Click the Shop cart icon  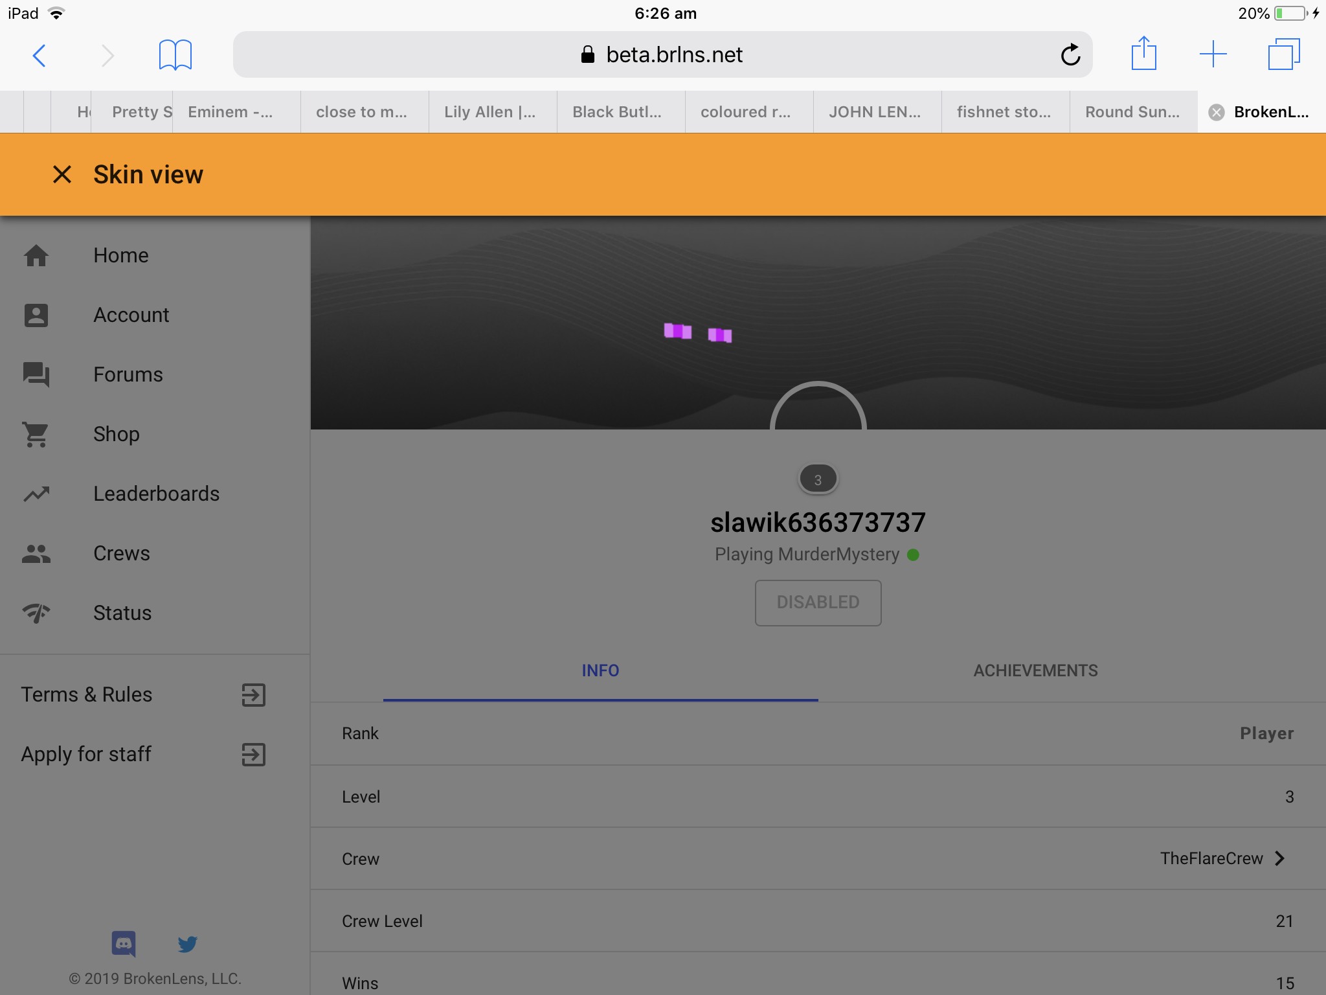pos(36,434)
